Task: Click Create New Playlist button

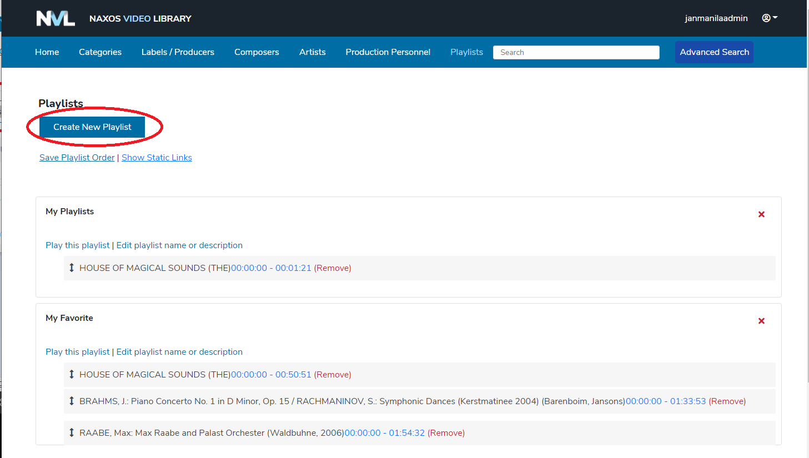Action: 92,127
